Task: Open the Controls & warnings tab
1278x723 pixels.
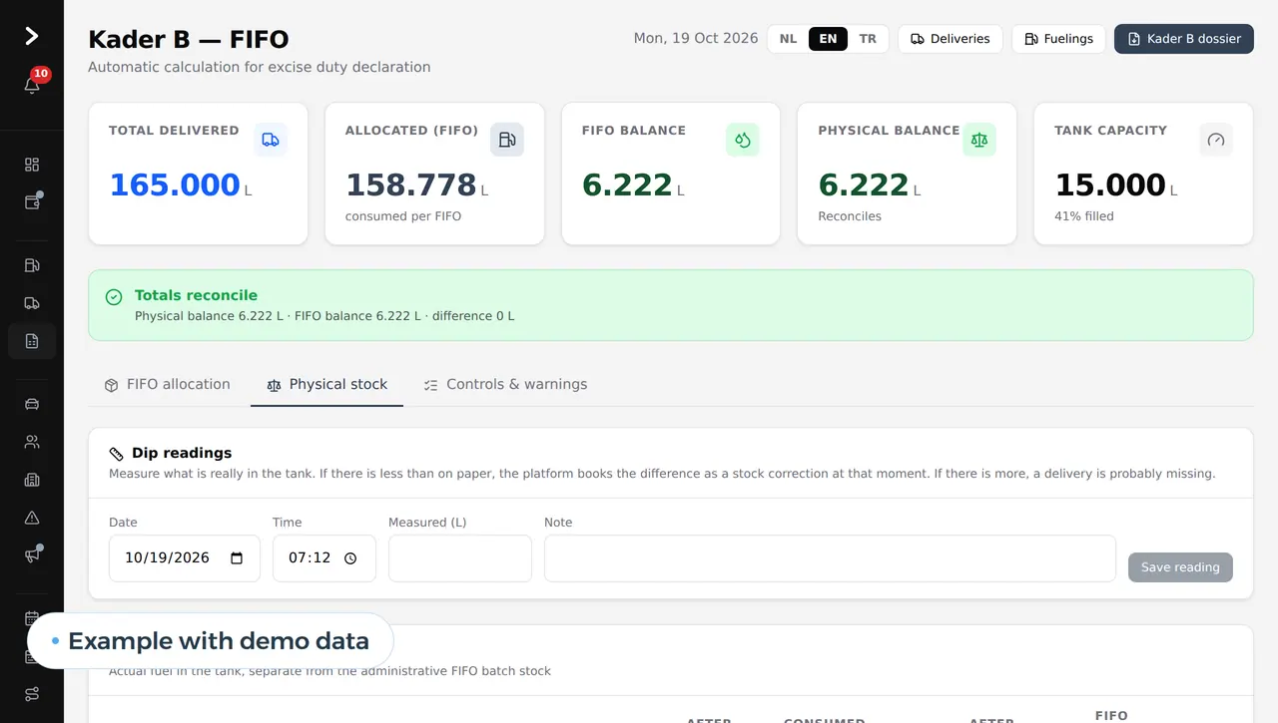Action: click(505, 385)
